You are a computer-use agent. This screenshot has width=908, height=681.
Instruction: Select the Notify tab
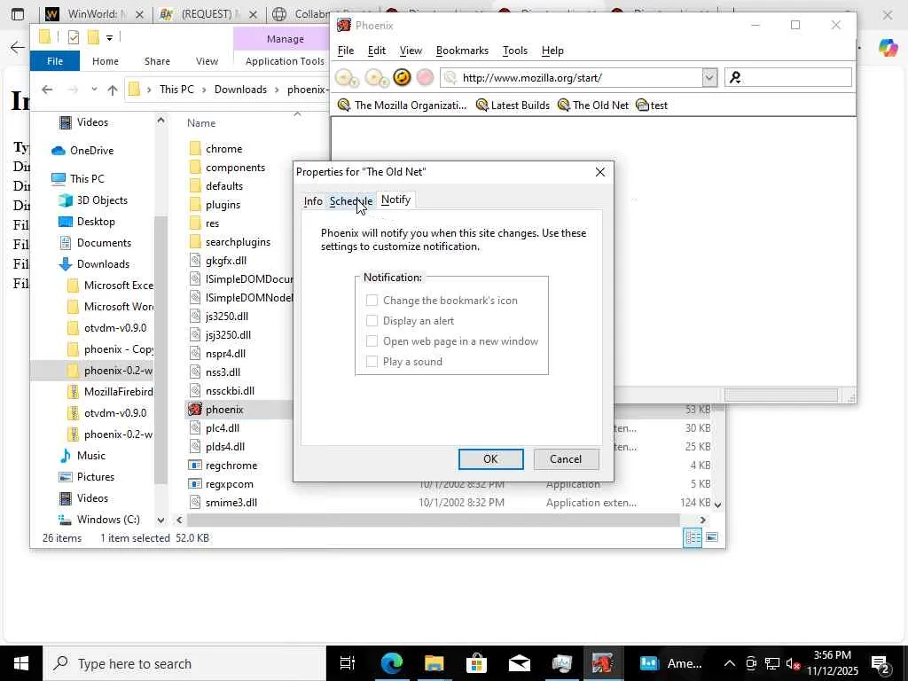(x=395, y=200)
